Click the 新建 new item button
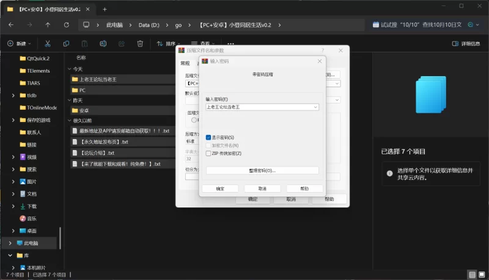This screenshot has width=489, height=280. (x=19, y=43)
